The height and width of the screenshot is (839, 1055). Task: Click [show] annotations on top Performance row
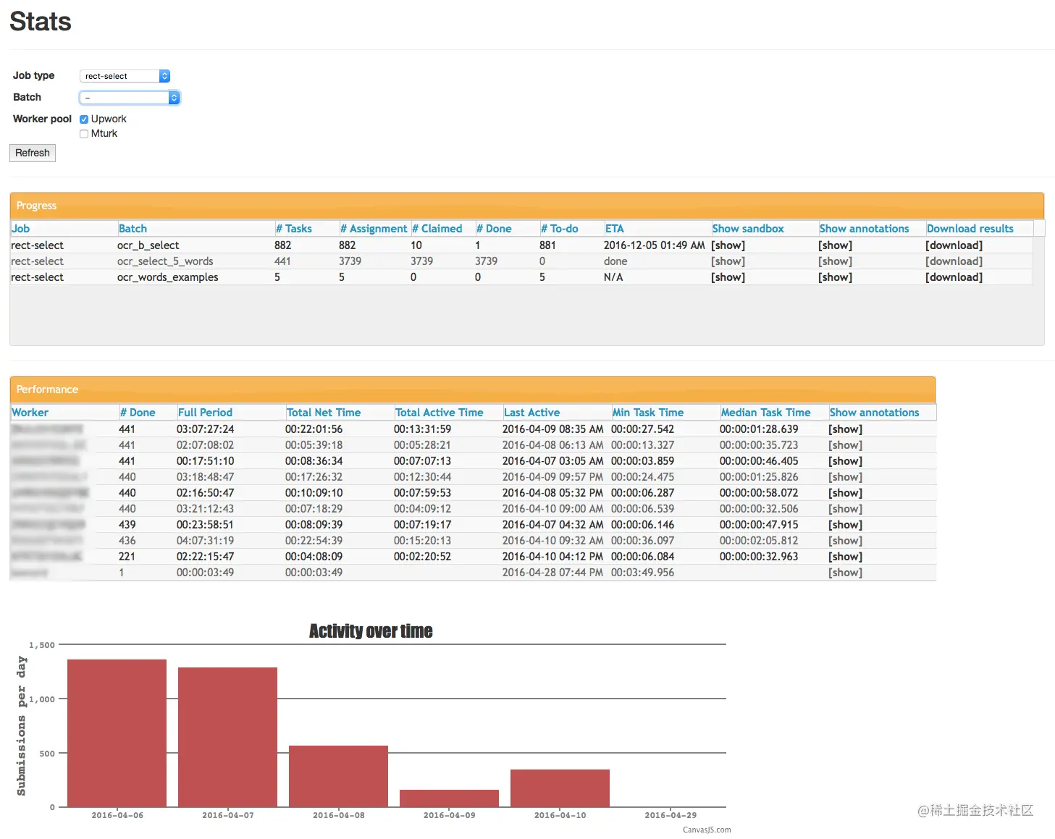(844, 429)
